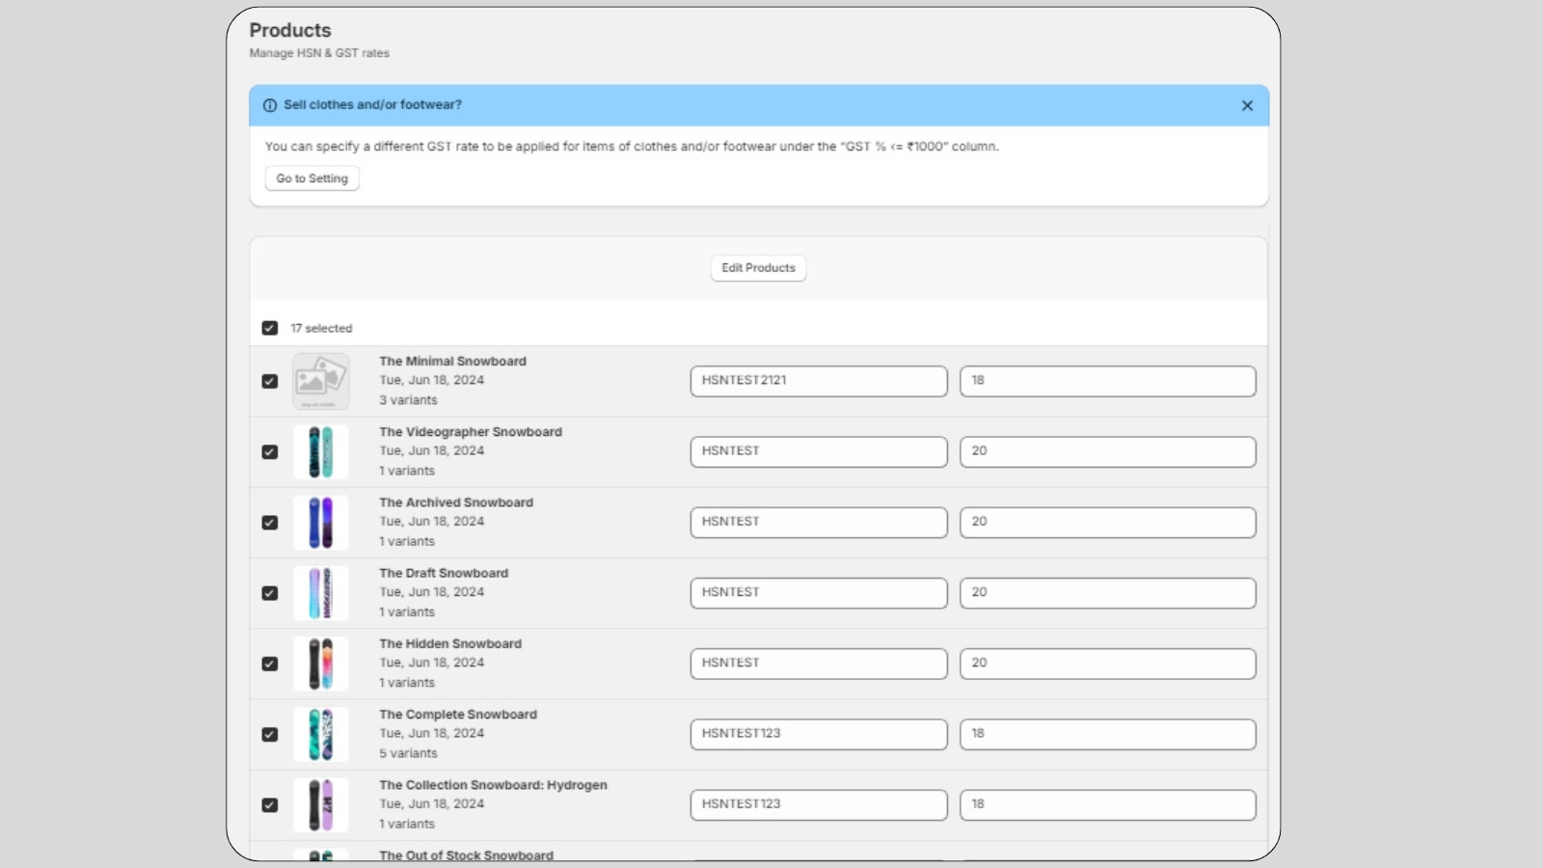Screen dimensions: 1543x868
Task: Edit GST rate of The Videographer Snowboard
Action: tap(1108, 451)
